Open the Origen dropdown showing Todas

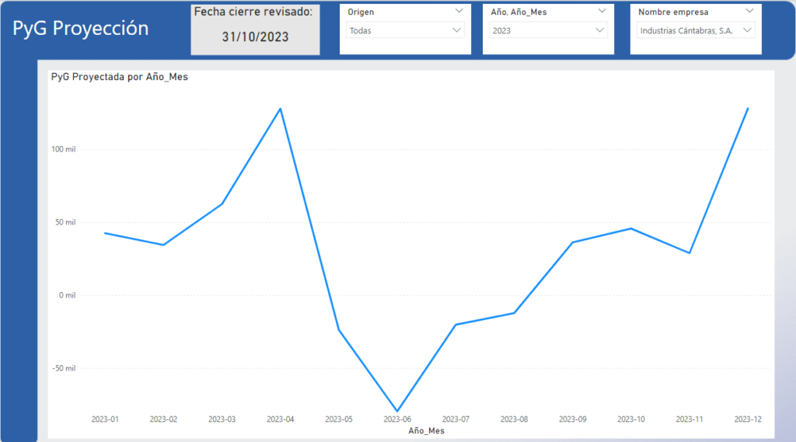404,30
